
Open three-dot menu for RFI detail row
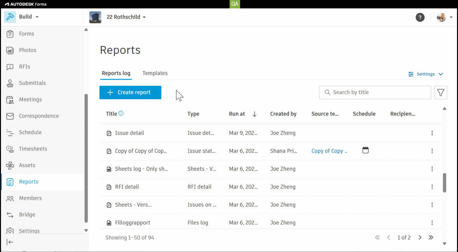[x=432, y=187]
